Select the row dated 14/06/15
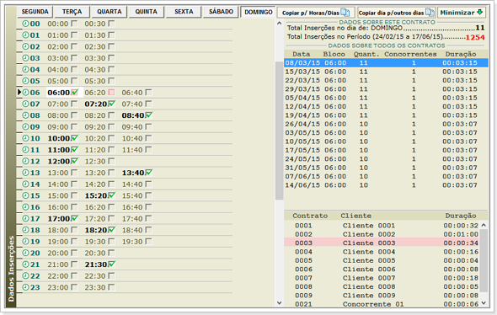 386,185
